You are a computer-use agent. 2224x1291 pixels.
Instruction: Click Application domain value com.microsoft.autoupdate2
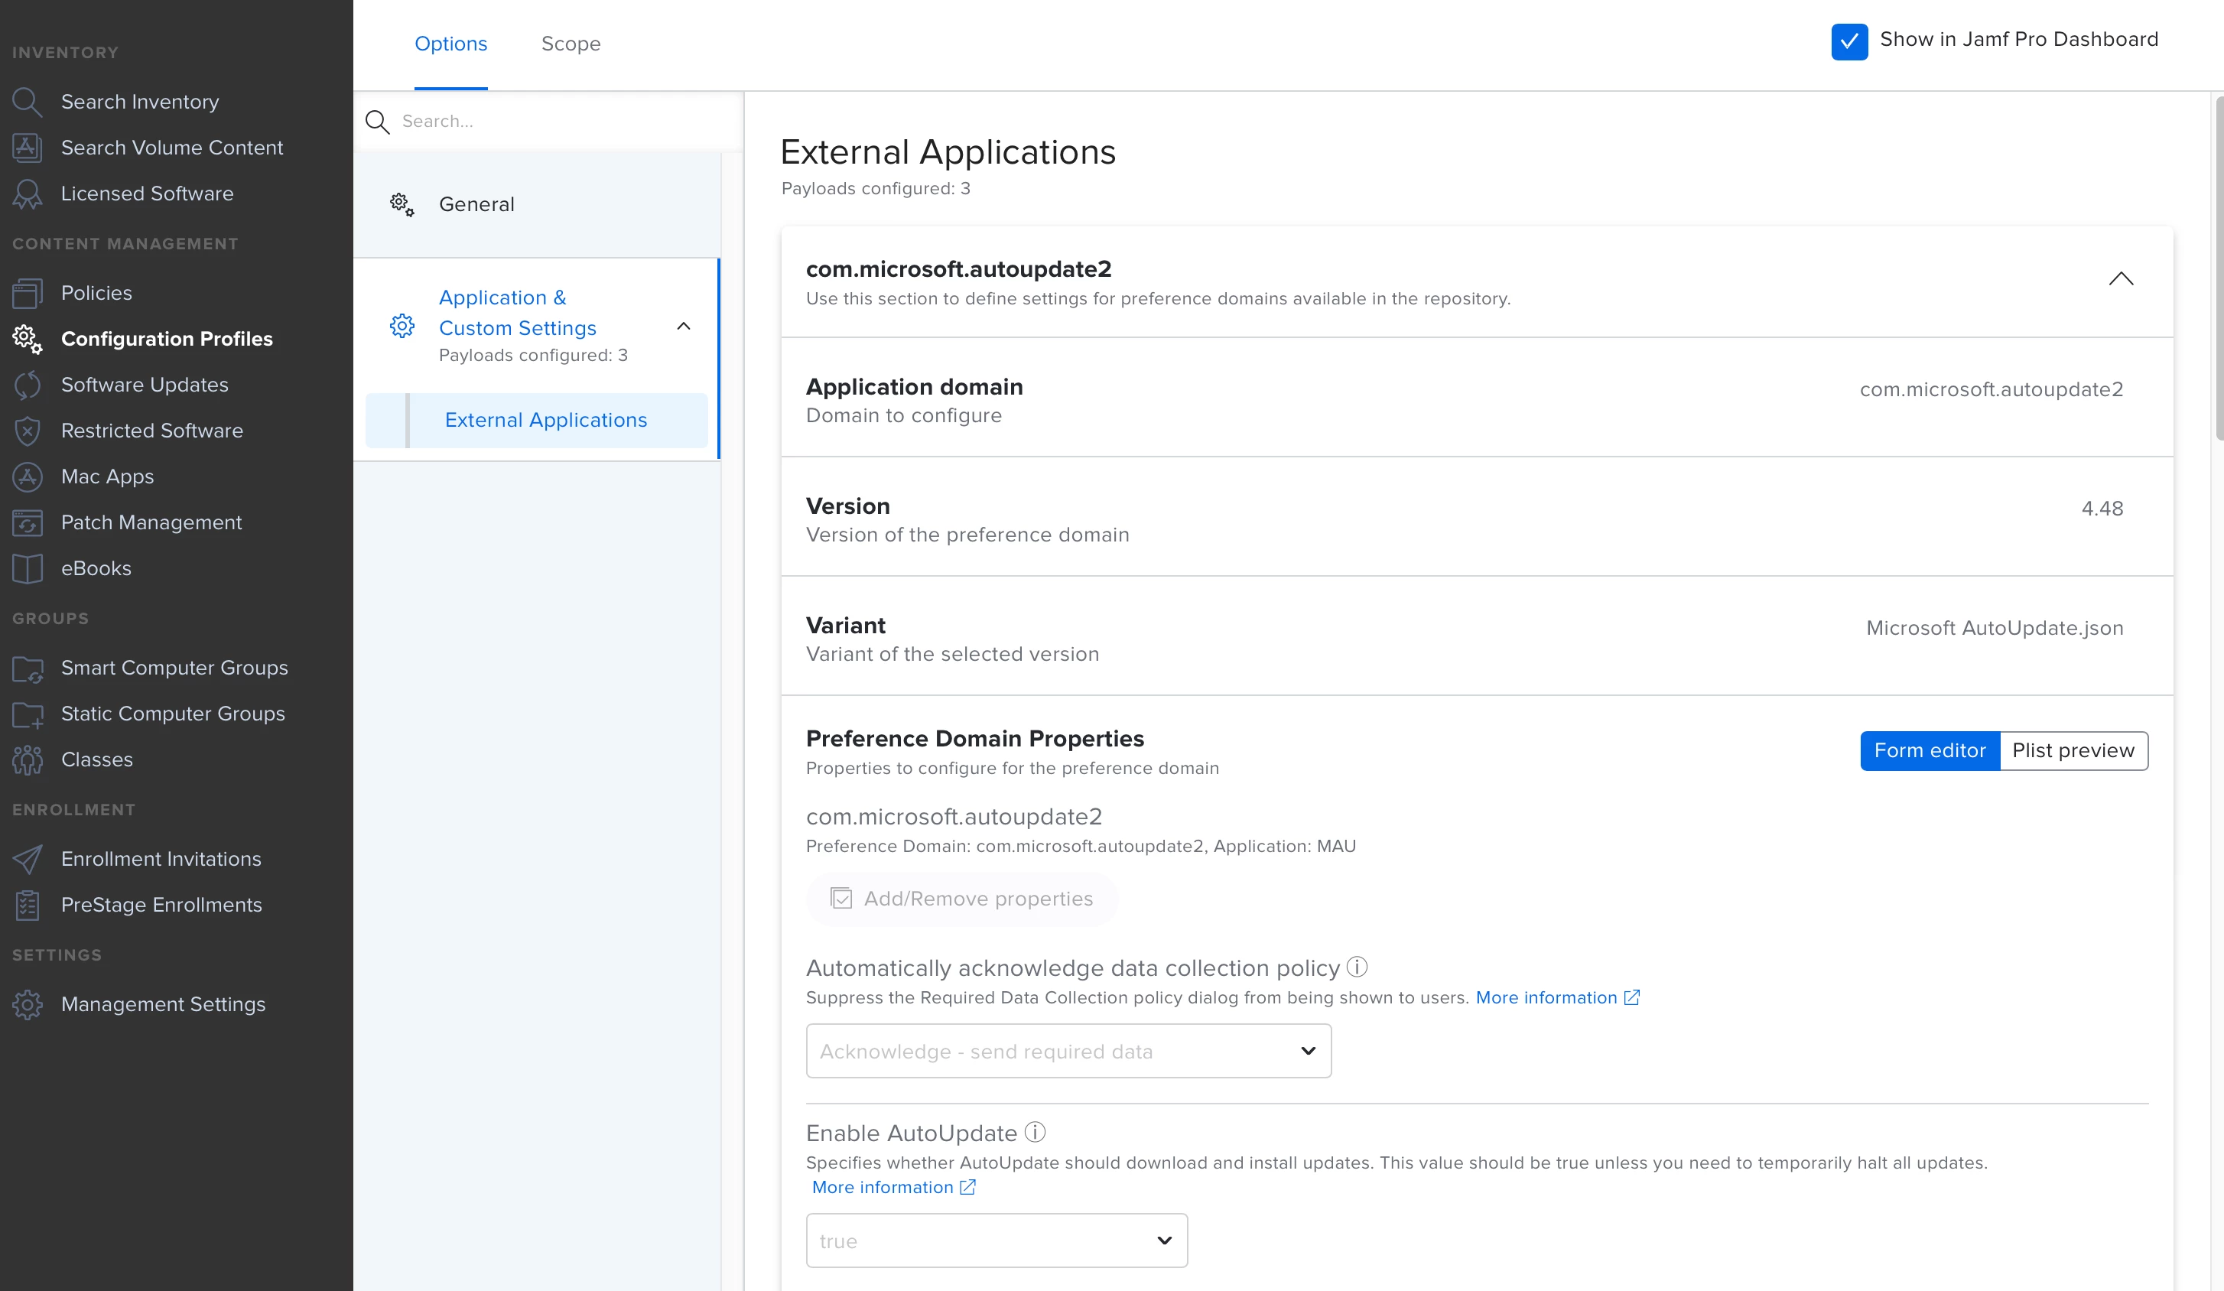pyautogui.click(x=1992, y=389)
